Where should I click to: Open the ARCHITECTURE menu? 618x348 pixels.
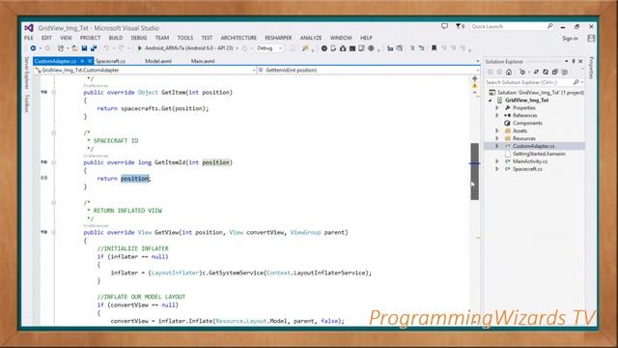point(239,38)
